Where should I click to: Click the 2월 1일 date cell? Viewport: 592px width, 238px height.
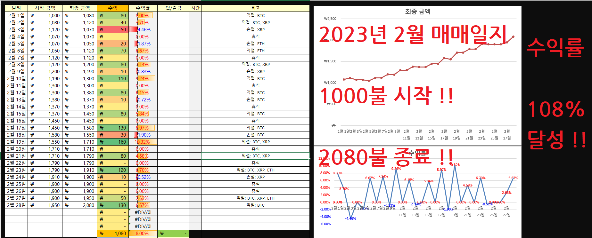click(x=16, y=15)
